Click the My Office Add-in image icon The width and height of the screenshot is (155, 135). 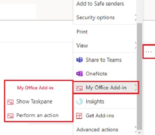point(79,88)
